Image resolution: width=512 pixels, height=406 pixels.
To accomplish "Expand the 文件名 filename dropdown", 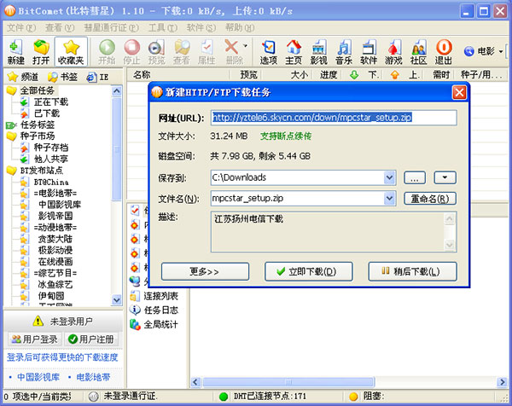I will 390,199.
